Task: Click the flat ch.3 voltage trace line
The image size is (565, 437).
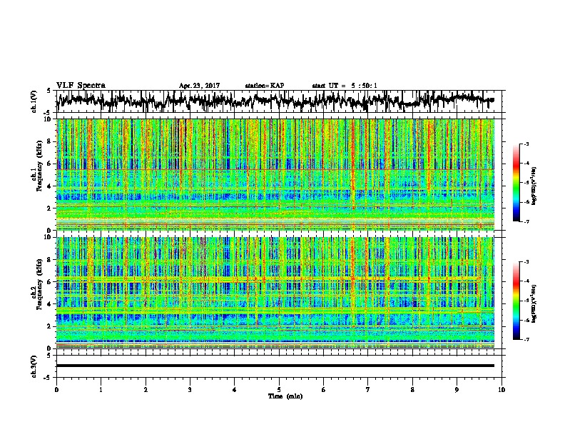Action: coord(275,366)
